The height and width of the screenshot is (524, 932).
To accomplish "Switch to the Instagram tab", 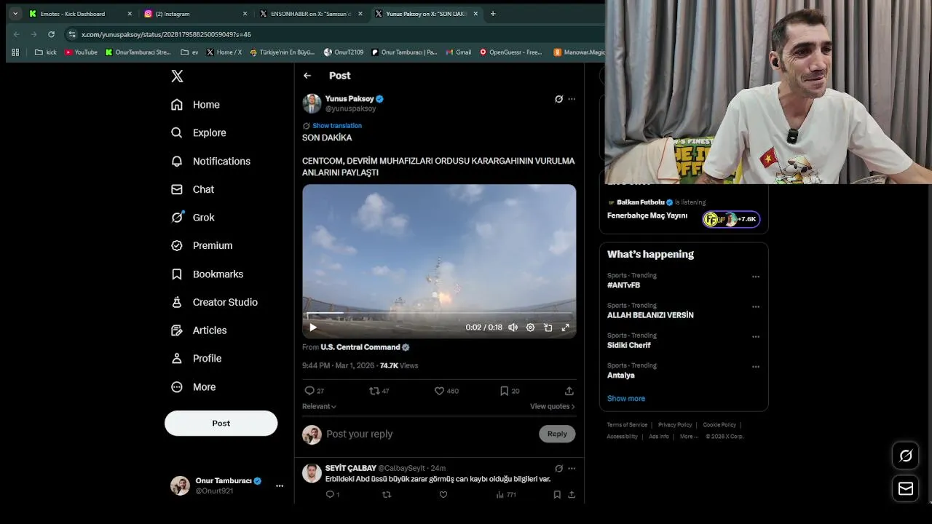I will 196,14.
